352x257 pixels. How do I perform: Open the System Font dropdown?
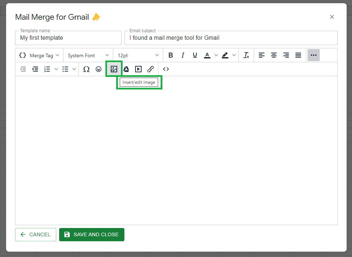point(88,55)
